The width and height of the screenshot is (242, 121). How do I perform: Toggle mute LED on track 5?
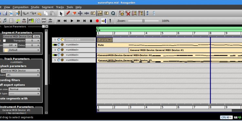[59, 60]
